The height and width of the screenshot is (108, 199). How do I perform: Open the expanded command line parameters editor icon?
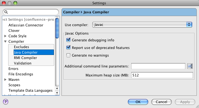[x=190, y=66]
